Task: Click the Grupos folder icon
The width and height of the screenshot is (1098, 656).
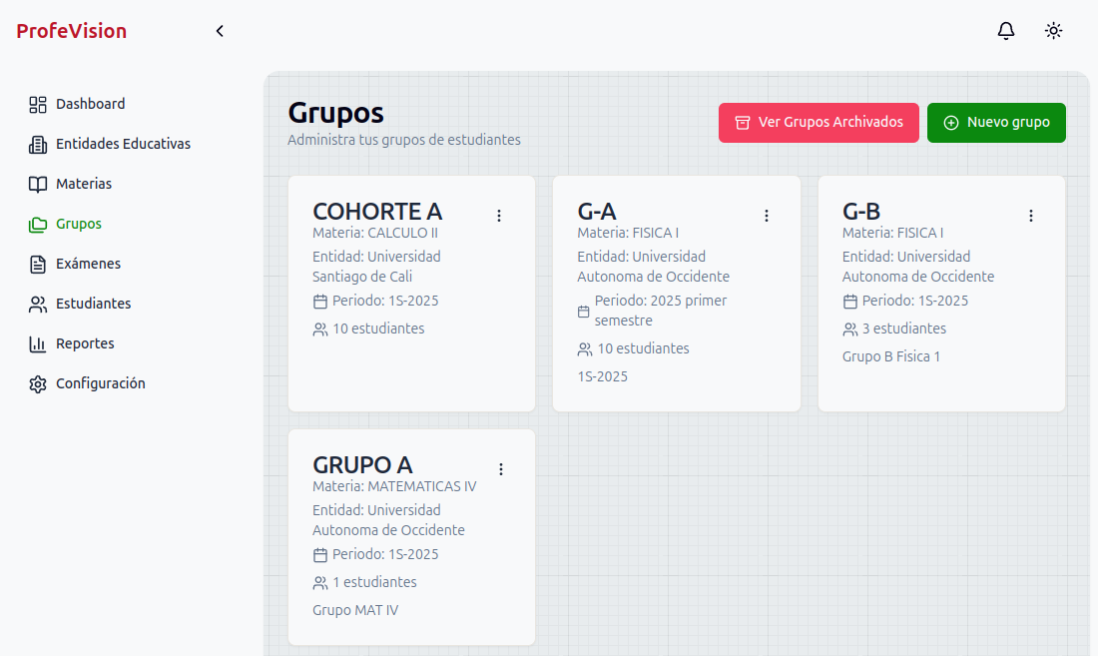Action: (x=38, y=224)
